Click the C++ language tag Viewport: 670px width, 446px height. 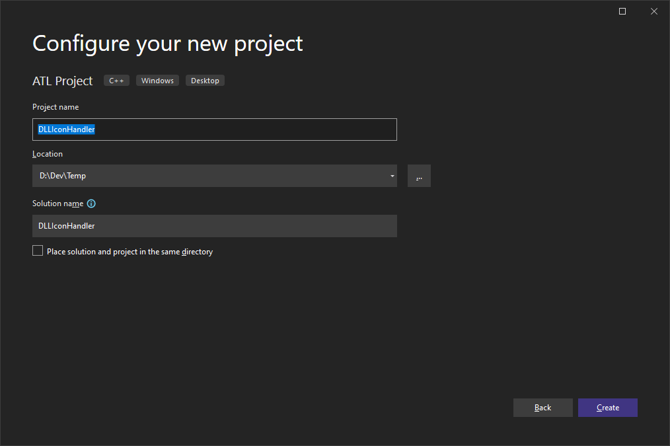[x=116, y=81]
